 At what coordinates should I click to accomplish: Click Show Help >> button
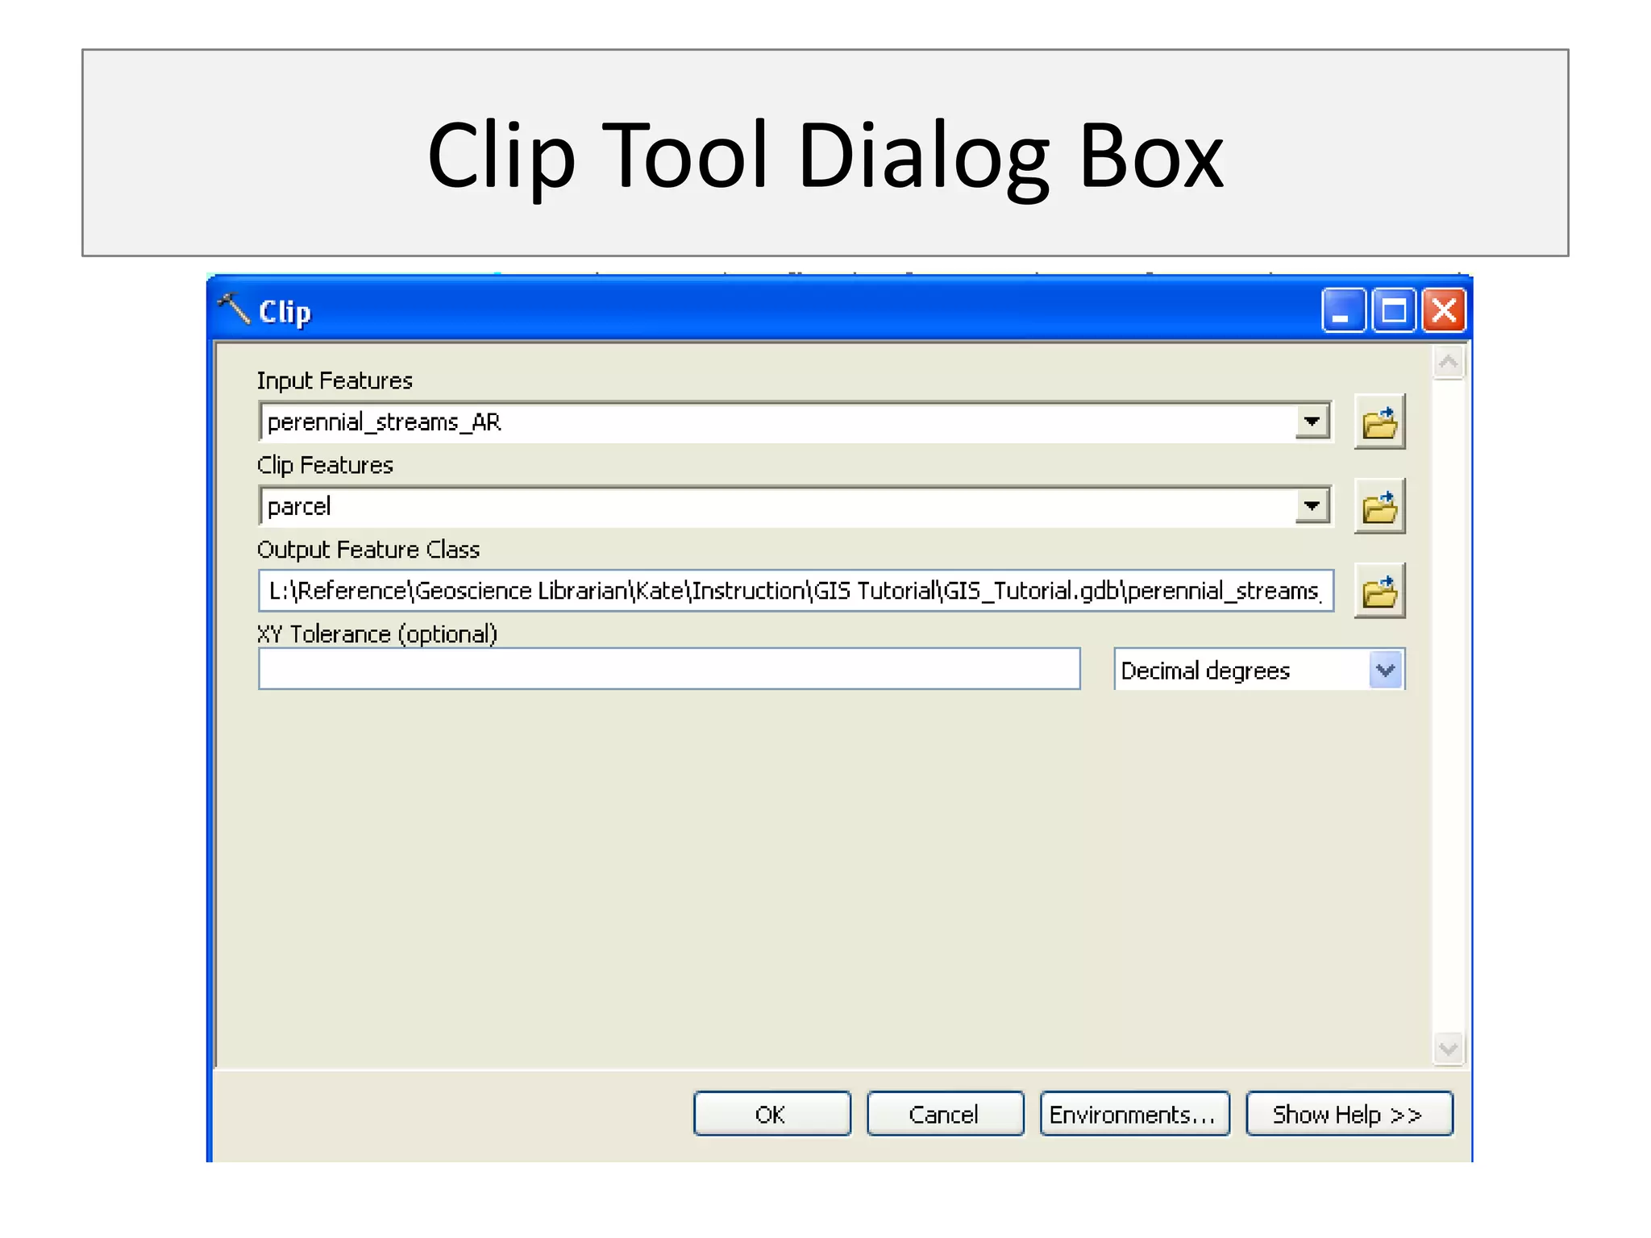tap(1349, 1114)
